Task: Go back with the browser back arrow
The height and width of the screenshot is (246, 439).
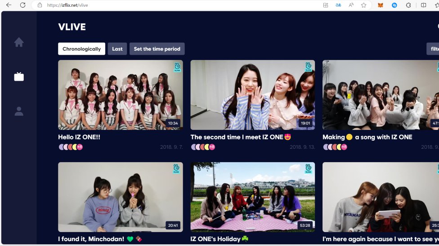Action: tap(9, 5)
